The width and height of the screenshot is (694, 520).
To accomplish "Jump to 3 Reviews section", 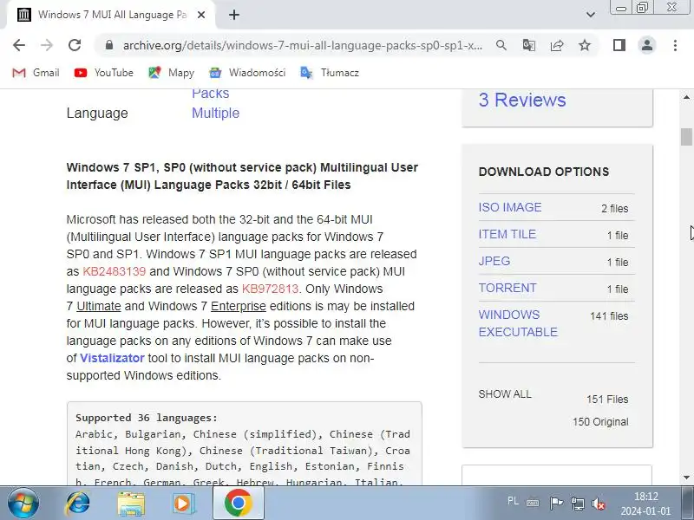I will [522, 100].
